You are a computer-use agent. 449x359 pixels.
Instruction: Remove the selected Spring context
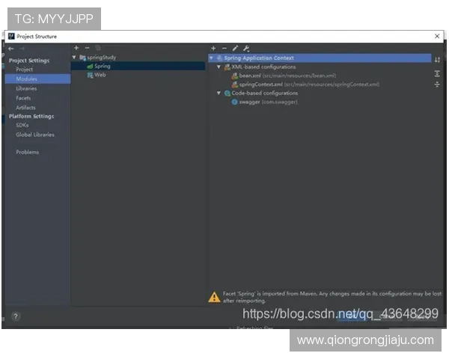(224, 48)
